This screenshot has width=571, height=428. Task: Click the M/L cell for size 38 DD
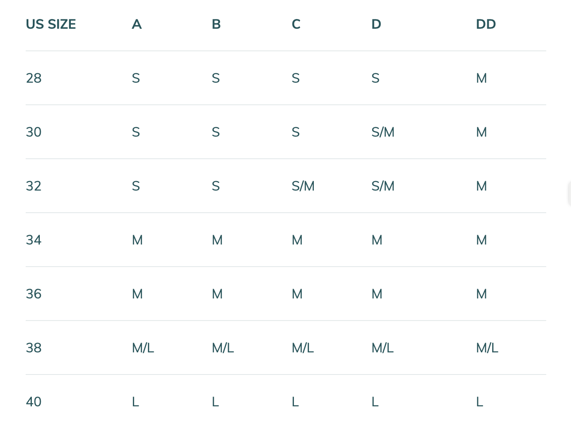click(x=487, y=348)
